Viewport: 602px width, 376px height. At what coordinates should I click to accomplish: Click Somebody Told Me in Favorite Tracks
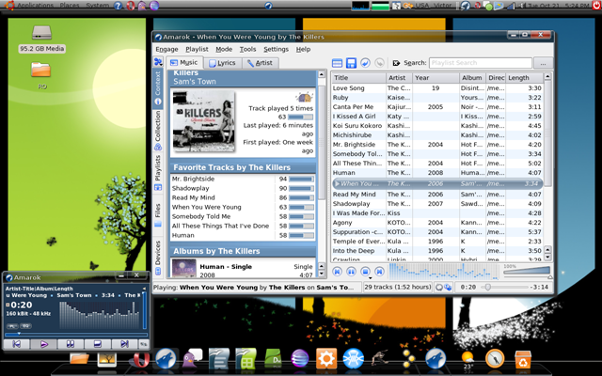tap(200, 217)
